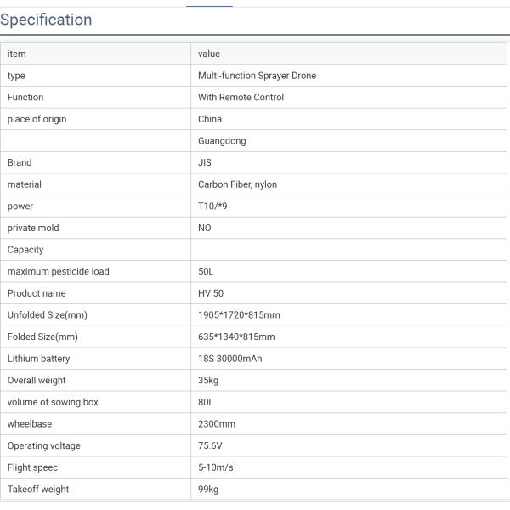This screenshot has width=510, height=510.
Task: Select the '18S 30000mAh' battery value
Action: 229,359
